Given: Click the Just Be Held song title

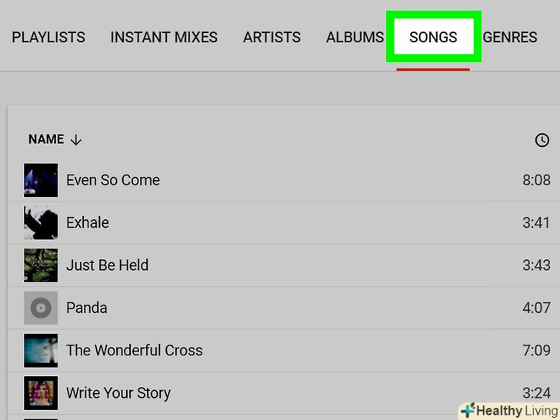Looking at the screenshot, I should coord(107,265).
